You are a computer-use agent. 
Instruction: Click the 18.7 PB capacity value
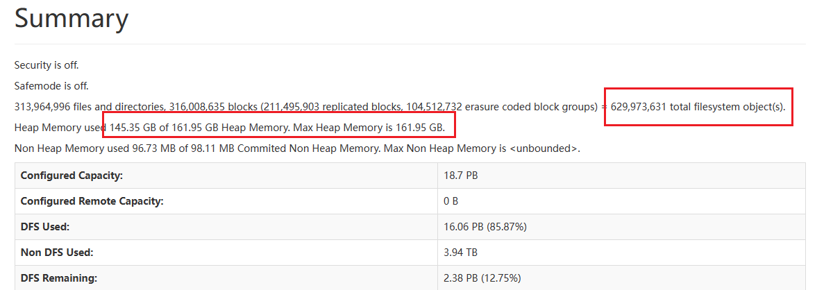pyautogui.click(x=461, y=176)
